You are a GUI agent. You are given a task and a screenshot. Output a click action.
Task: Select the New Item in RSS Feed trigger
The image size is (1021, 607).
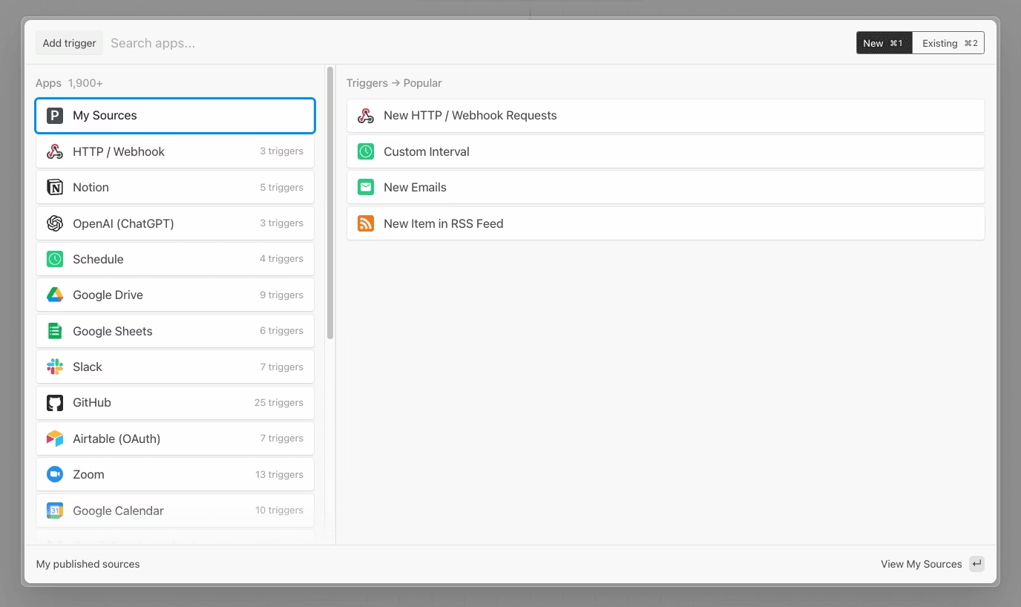click(666, 223)
